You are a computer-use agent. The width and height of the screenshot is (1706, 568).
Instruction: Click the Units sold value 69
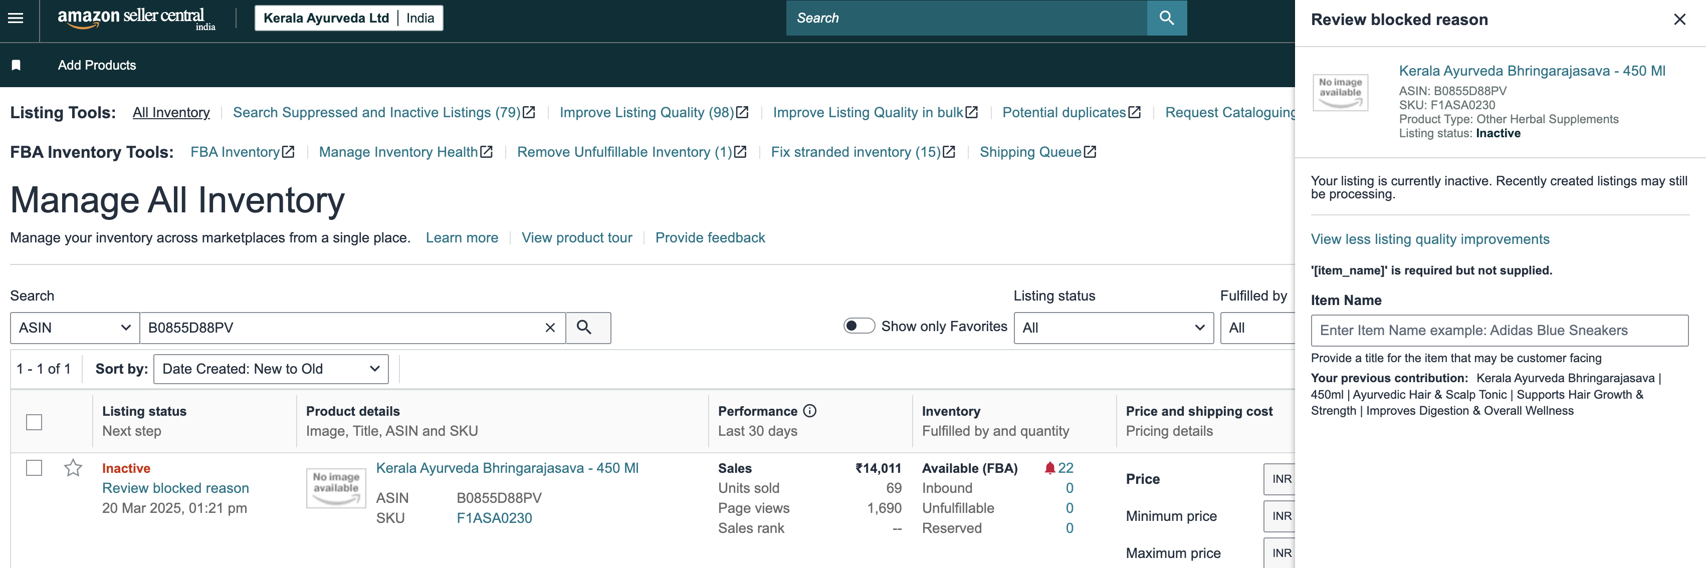point(894,488)
